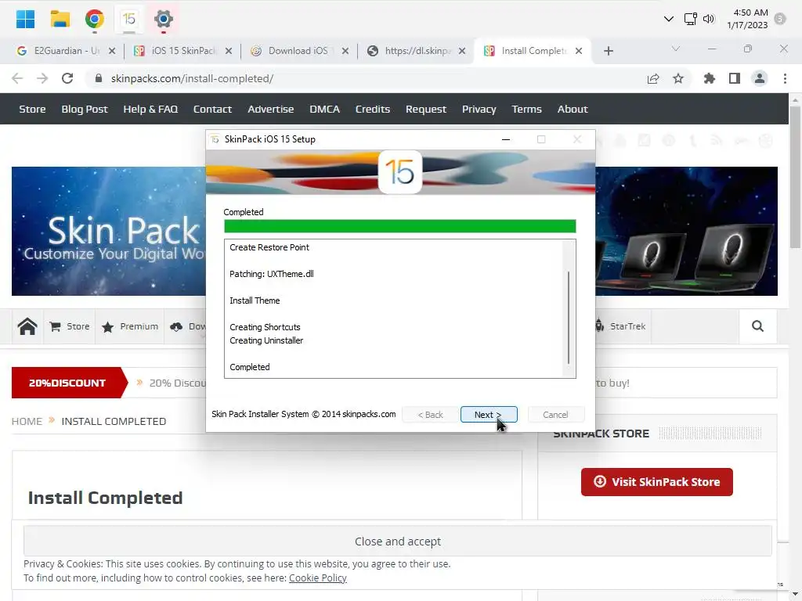Open Help & FAQ menu item
This screenshot has width=802, height=601.
click(150, 110)
